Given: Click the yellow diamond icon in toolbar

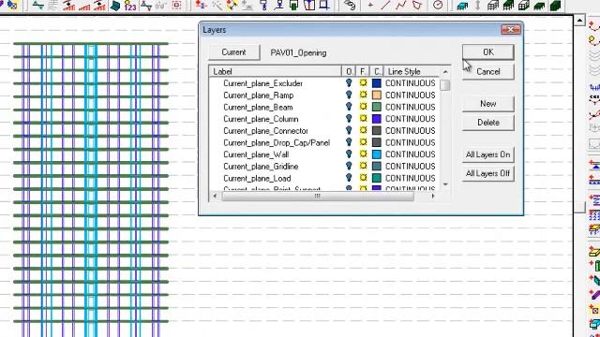Looking at the screenshot, I should click(232, 6).
